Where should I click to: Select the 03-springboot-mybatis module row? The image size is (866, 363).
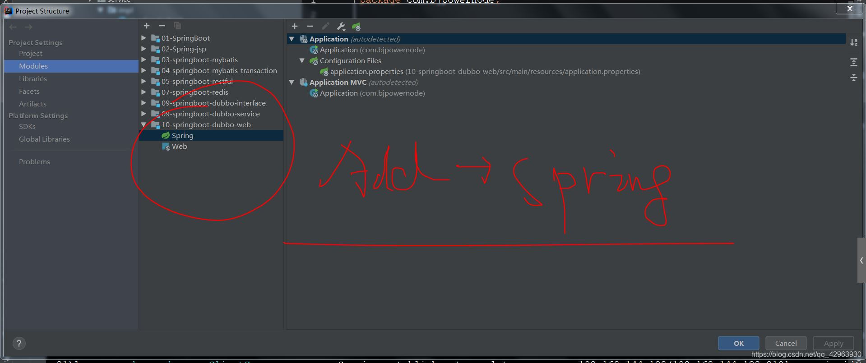pyautogui.click(x=211, y=60)
